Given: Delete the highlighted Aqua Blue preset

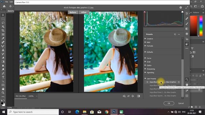Looking at the screenshot, I should 179,82.
